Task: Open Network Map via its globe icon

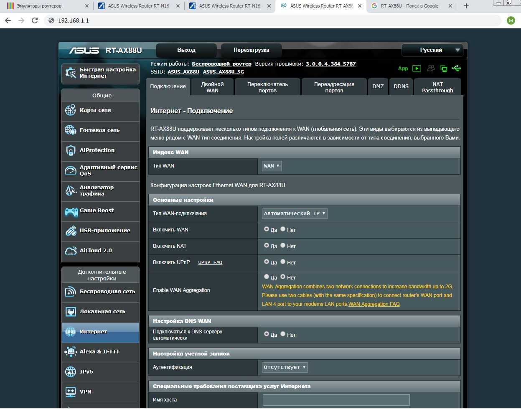Action: (70, 110)
